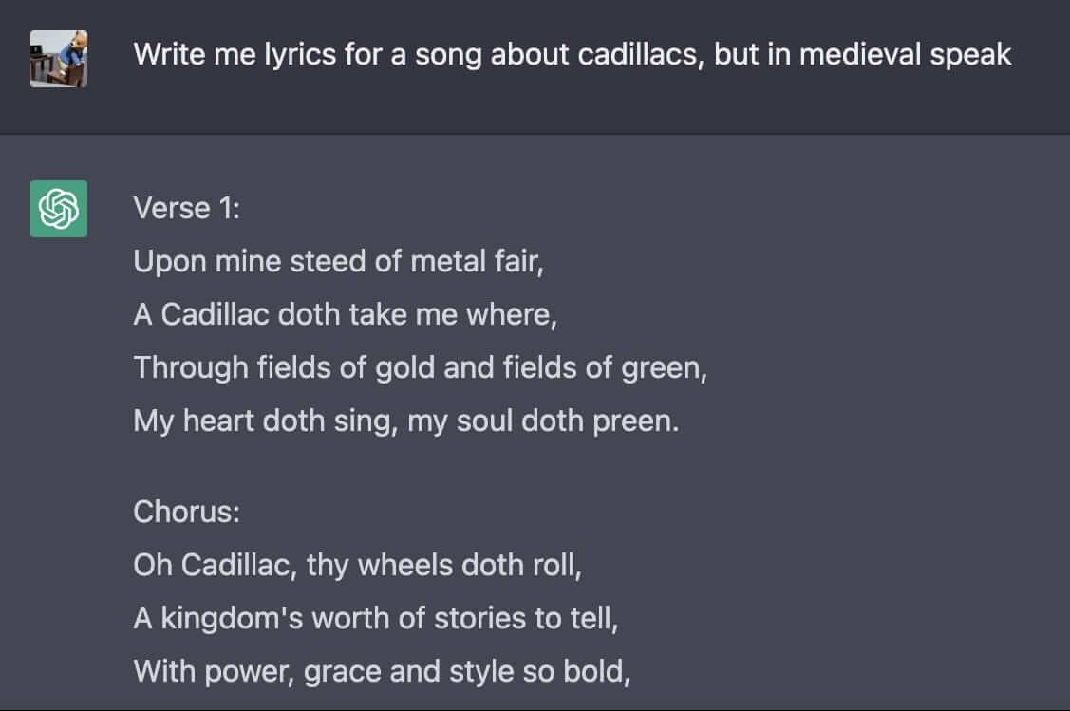Click the line starting "Through fields of gold"
Viewport: 1070px width, 711px height.
(421, 367)
